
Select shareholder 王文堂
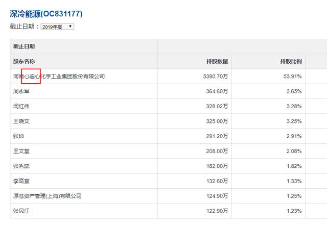point(21,151)
